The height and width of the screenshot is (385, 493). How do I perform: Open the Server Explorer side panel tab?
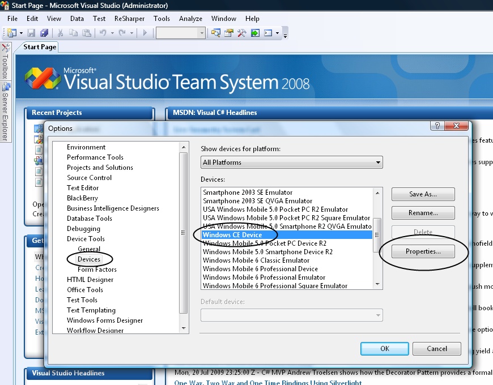[x=6, y=112]
